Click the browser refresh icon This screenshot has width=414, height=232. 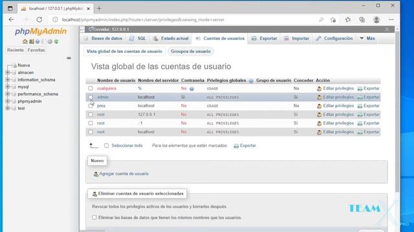point(39,19)
